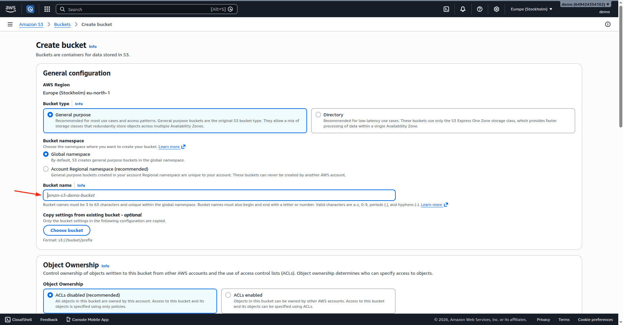Select Directory bucket type
623x325 pixels.
coord(443,121)
